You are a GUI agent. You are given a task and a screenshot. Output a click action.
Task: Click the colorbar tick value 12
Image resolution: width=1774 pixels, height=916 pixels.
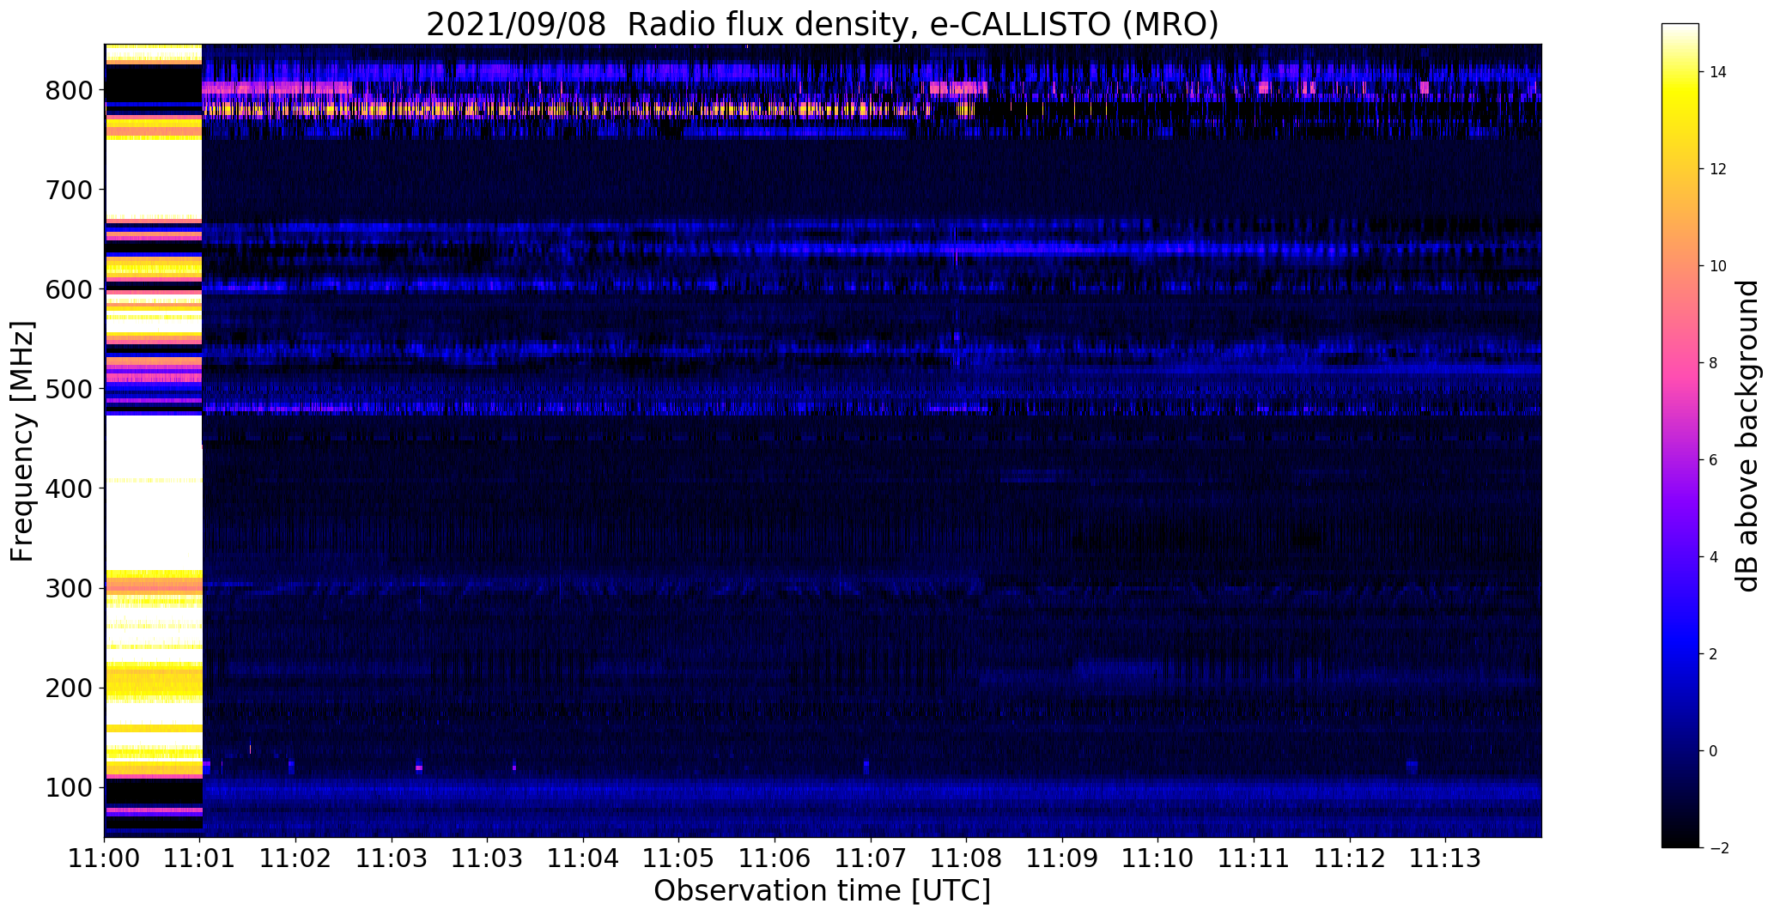click(x=1718, y=169)
